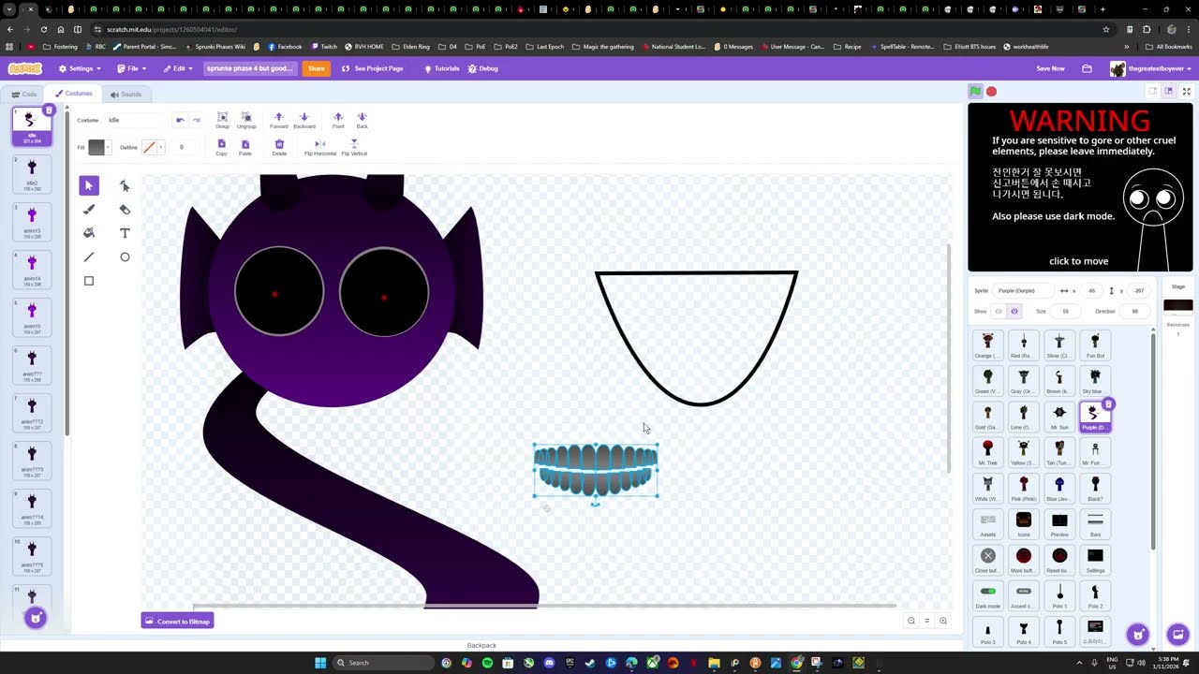The width and height of the screenshot is (1199, 674).
Task: Open the Fill color dropdown
Action: [x=108, y=147]
